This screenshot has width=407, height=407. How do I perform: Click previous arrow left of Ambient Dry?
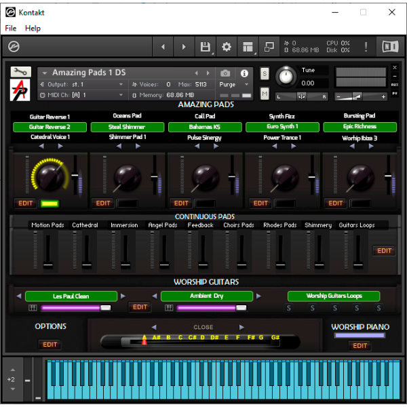tap(155, 296)
